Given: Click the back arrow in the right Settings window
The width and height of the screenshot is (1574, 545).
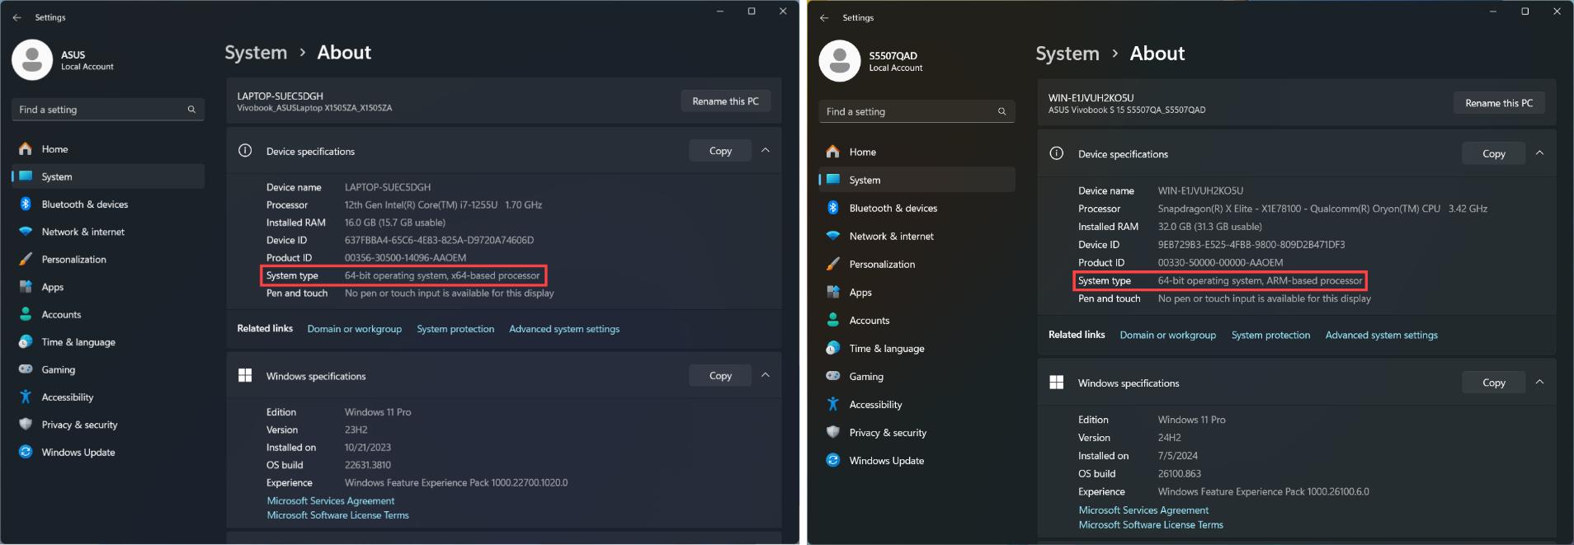Looking at the screenshot, I should pyautogui.click(x=824, y=17).
